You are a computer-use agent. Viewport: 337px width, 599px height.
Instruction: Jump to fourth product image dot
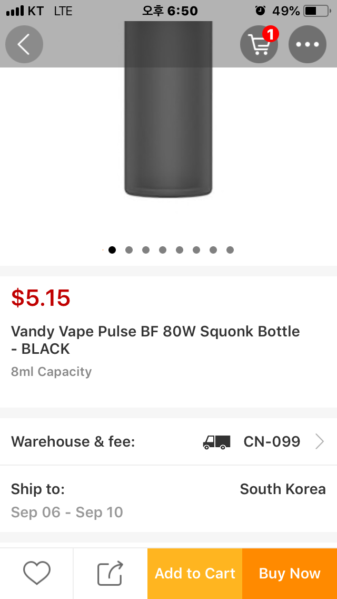[x=163, y=250]
